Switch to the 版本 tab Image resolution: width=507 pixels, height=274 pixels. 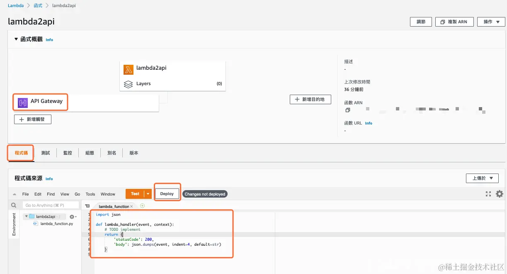134,153
